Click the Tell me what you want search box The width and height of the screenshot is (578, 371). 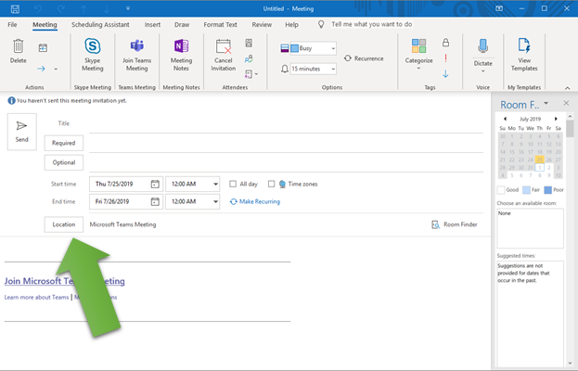[371, 24]
